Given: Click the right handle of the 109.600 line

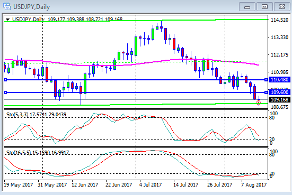Looking at the screenshot, I should [x=266, y=92].
